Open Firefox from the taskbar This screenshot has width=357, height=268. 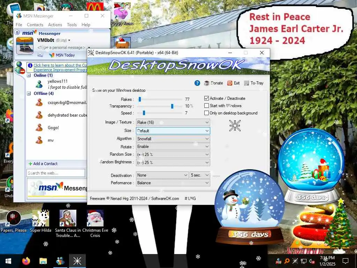[26, 261]
